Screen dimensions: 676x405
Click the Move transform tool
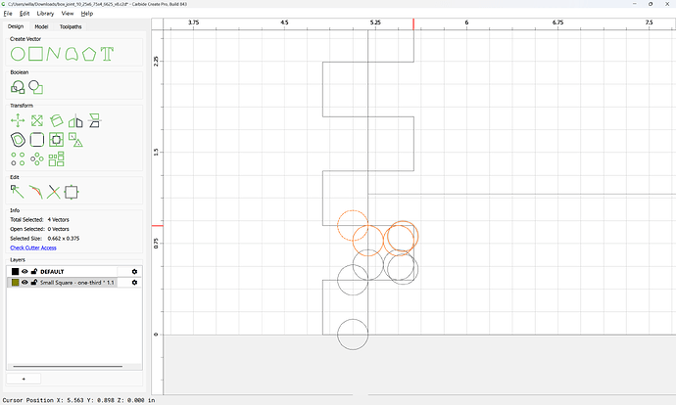click(x=18, y=120)
